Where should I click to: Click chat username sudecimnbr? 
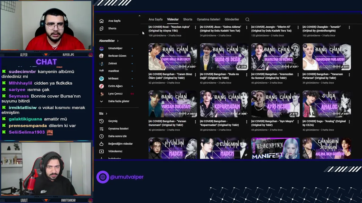coord(22,72)
